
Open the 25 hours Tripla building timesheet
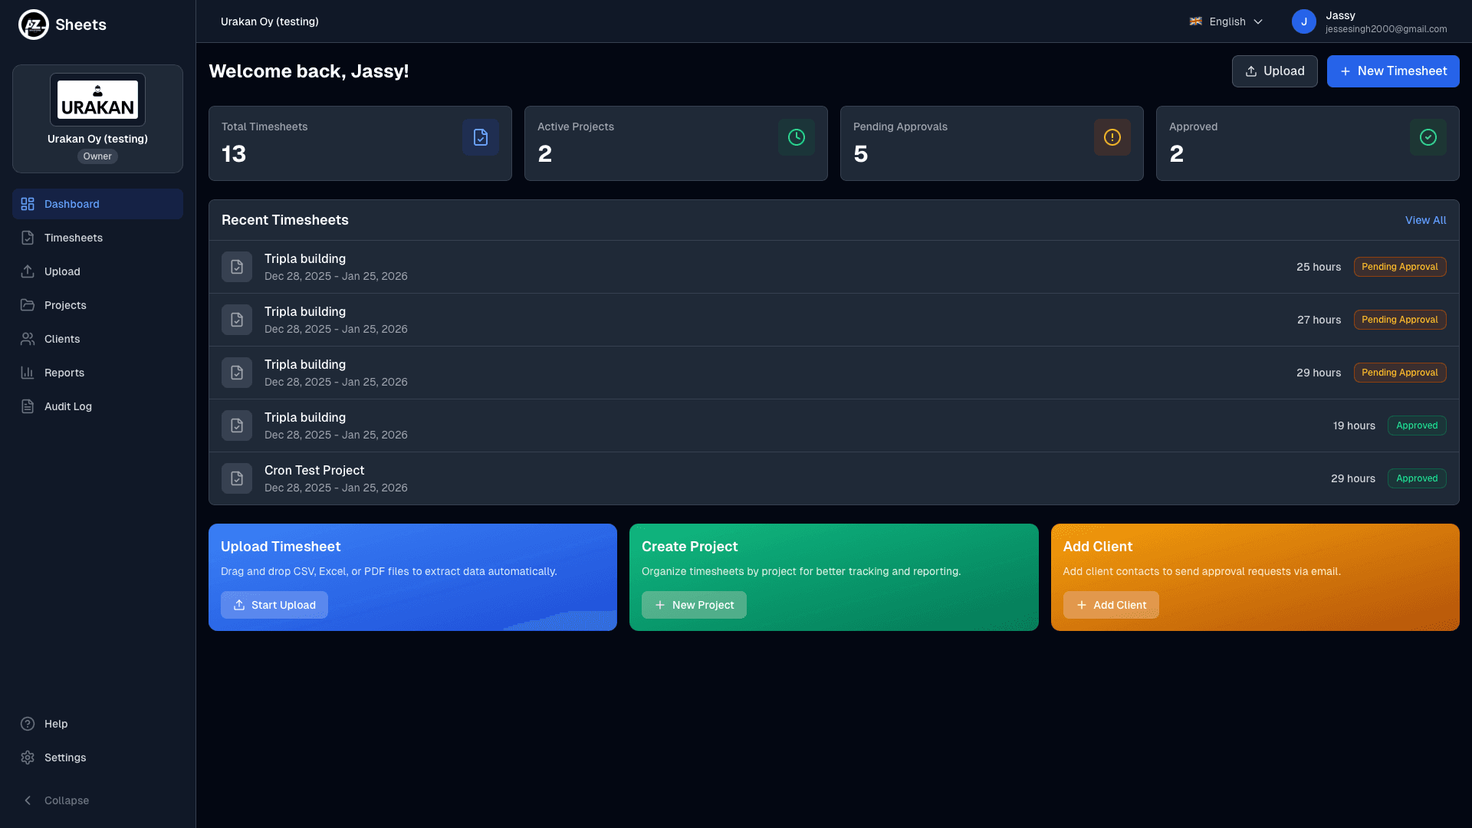click(x=305, y=259)
